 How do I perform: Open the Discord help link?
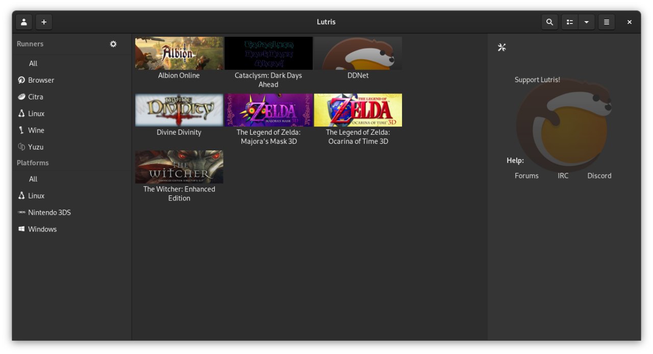pos(599,175)
